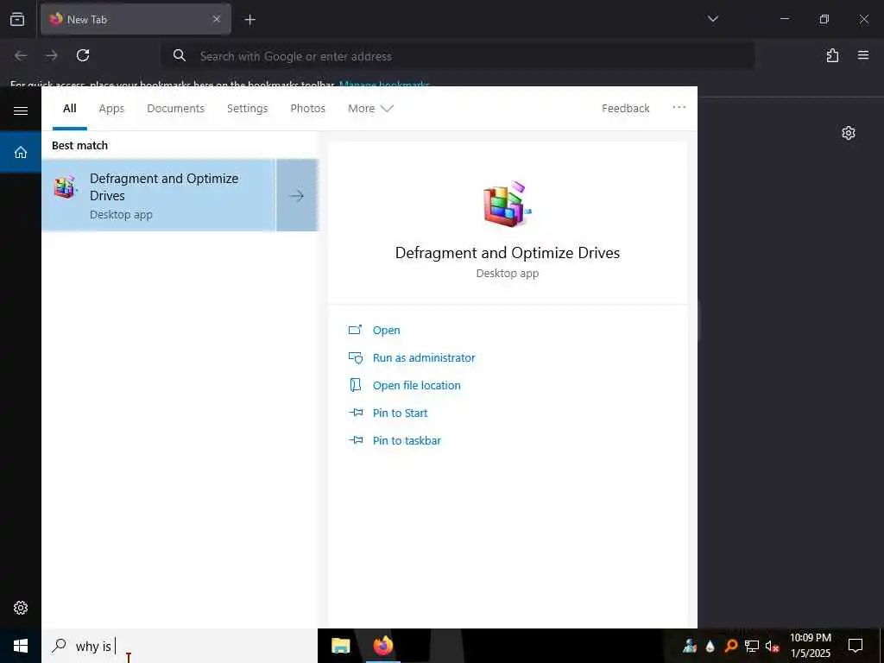Click the Run as administrator shield icon
The height and width of the screenshot is (663, 884).
355,357
